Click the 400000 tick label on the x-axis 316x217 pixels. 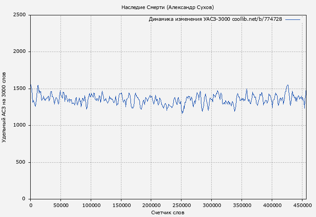(x=271, y=206)
